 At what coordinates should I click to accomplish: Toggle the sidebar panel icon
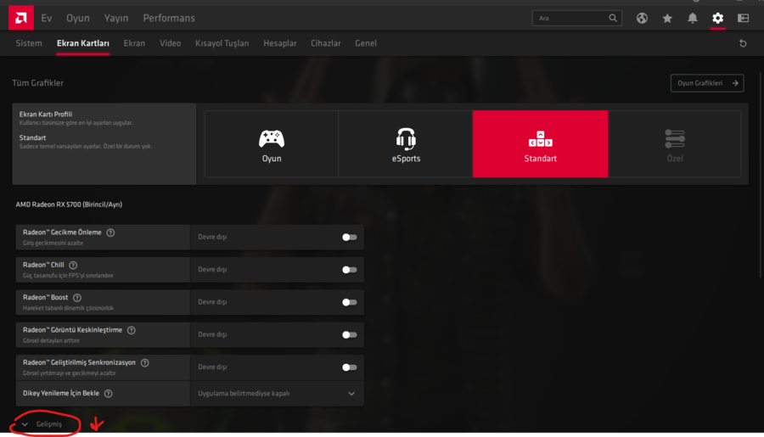(743, 18)
